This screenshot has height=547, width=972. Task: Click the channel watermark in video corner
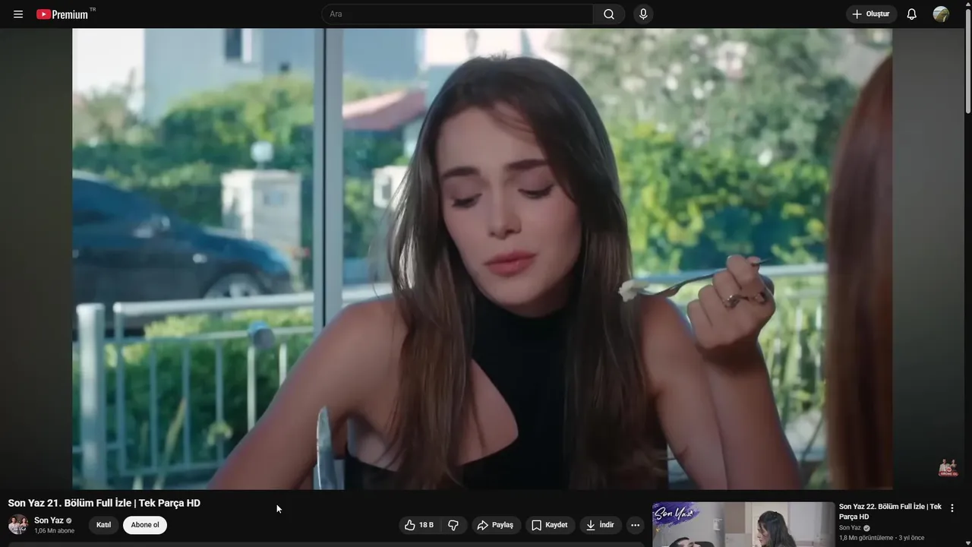948,467
